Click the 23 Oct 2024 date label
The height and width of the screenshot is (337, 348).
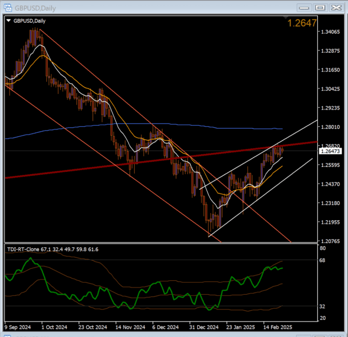click(93, 327)
